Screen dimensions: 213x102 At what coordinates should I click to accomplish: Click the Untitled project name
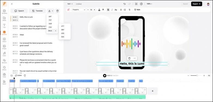(79, 4)
